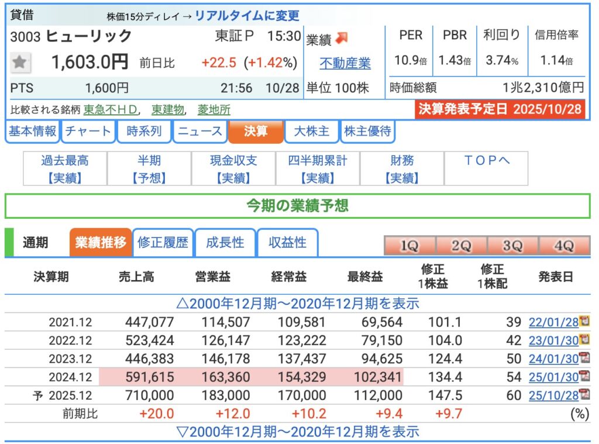Image resolution: width=599 pixels, height=444 pixels.
Task: Open the comparable stock 東急不HD link
Action: 111,109
